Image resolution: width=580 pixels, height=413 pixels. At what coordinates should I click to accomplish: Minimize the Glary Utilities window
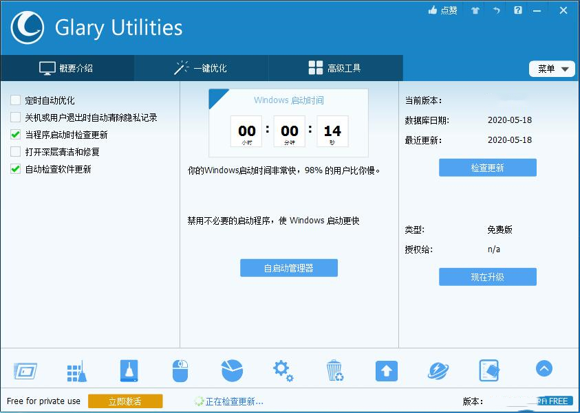pos(537,11)
